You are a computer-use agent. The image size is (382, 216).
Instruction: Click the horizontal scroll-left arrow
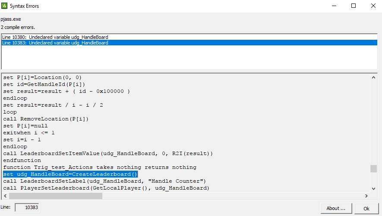click(x=5, y=196)
